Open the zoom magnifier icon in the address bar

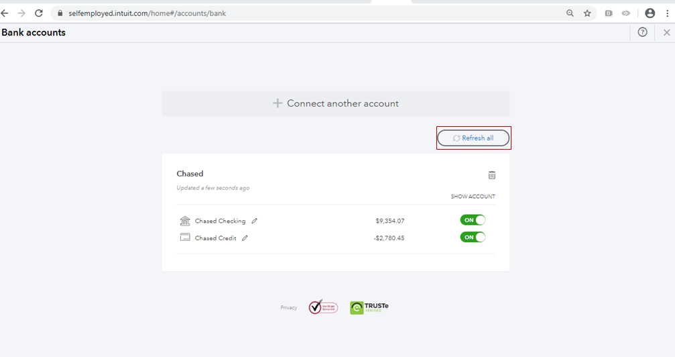570,13
